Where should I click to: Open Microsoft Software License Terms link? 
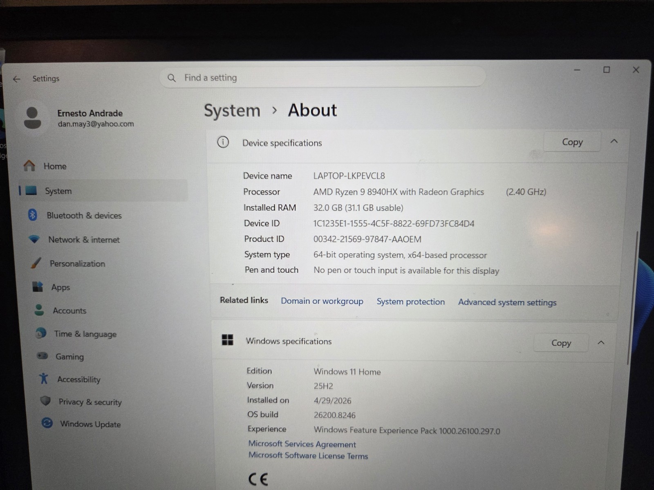tap(308, 455)
